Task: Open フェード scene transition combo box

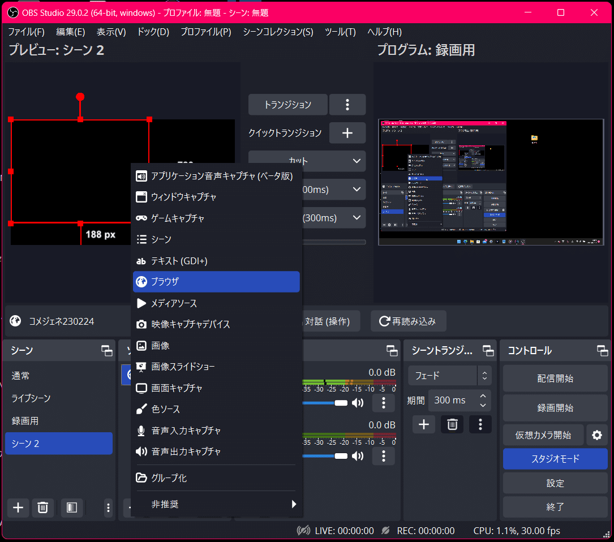Action: pos(449,376)
